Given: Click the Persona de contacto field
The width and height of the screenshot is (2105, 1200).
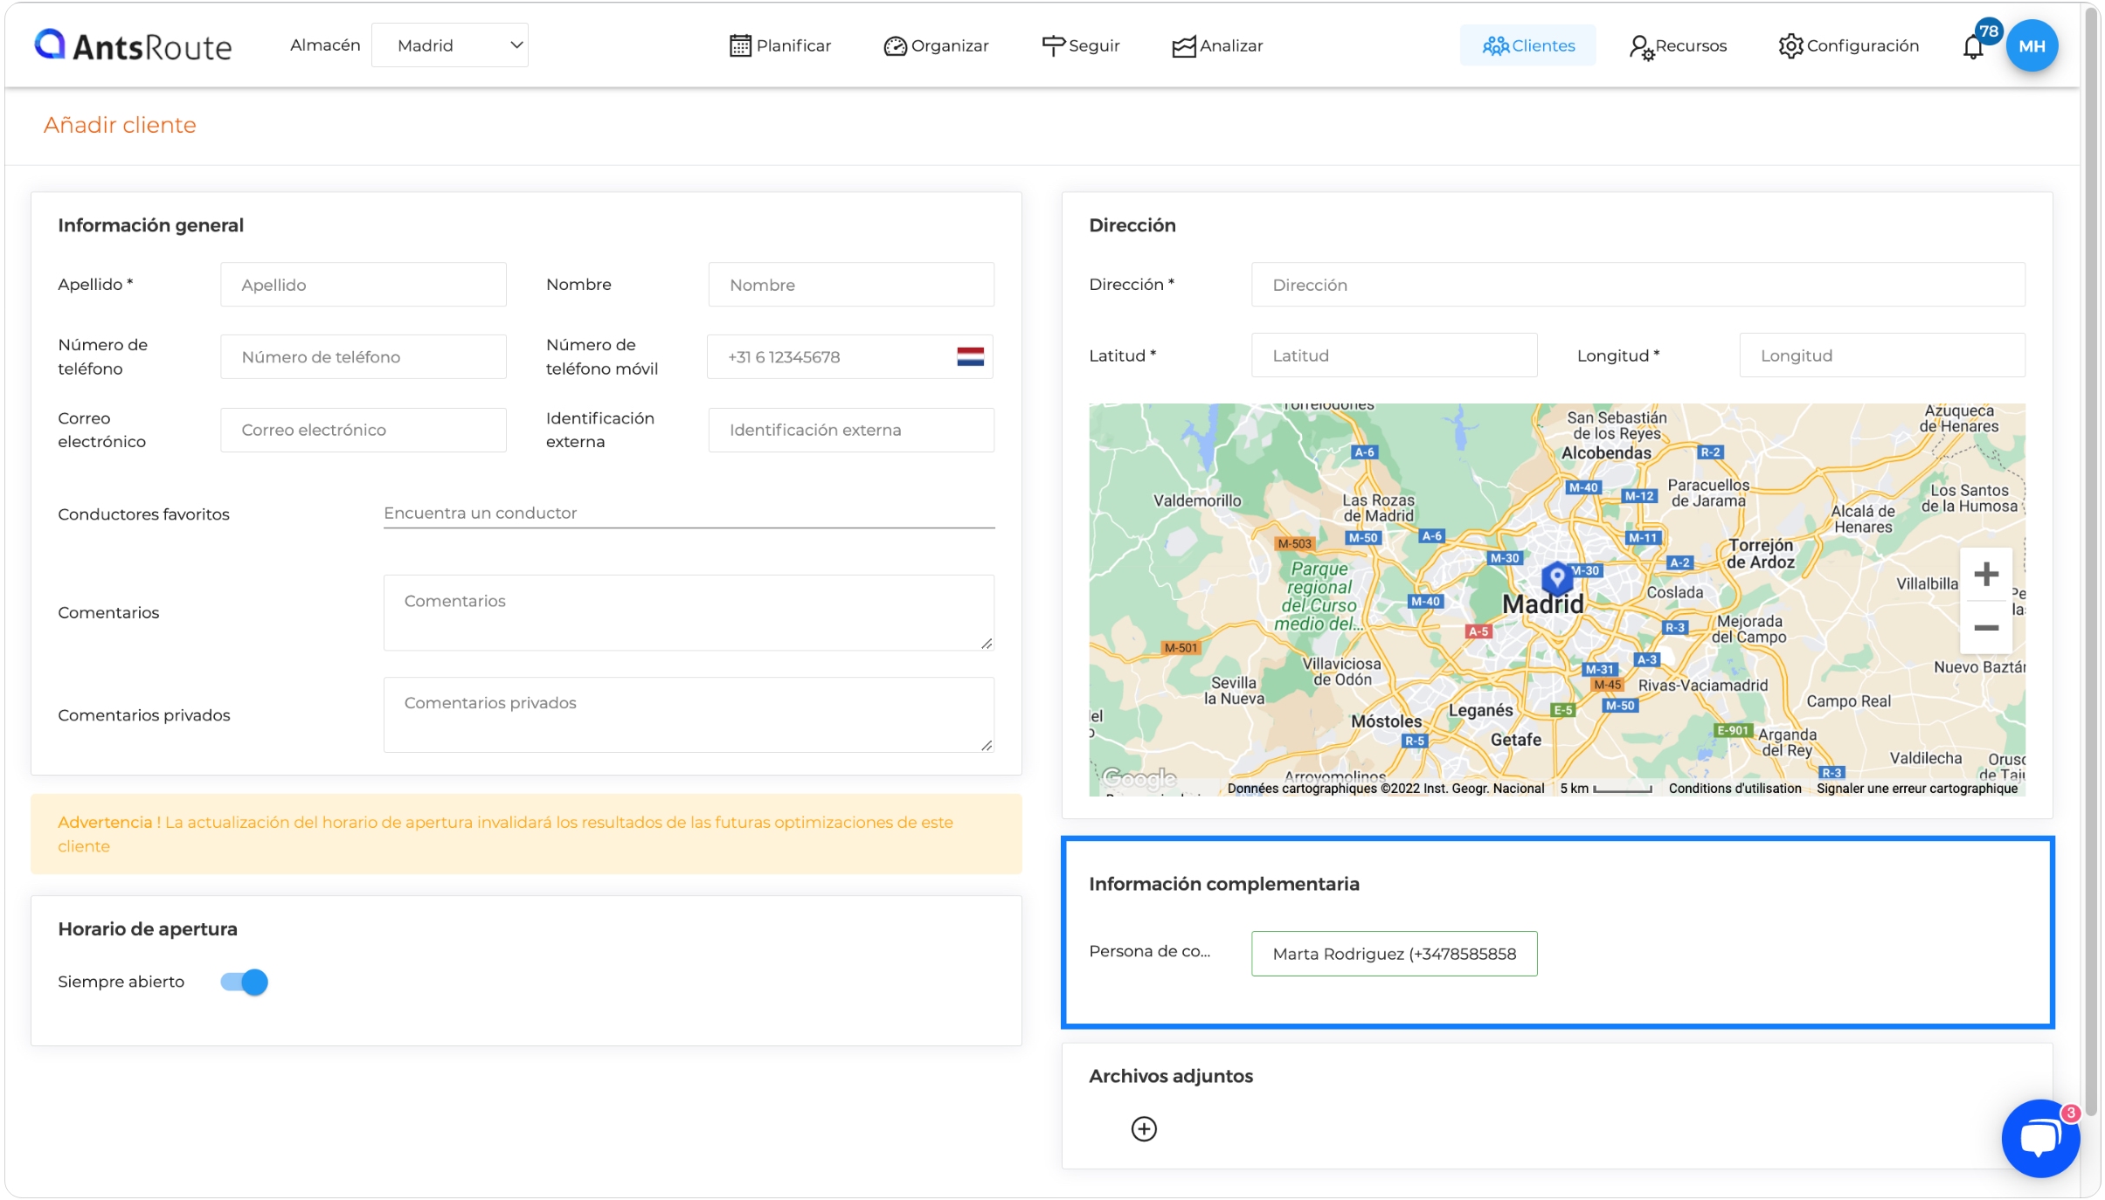Looking at the screenshot, I should coord(1394,954).
